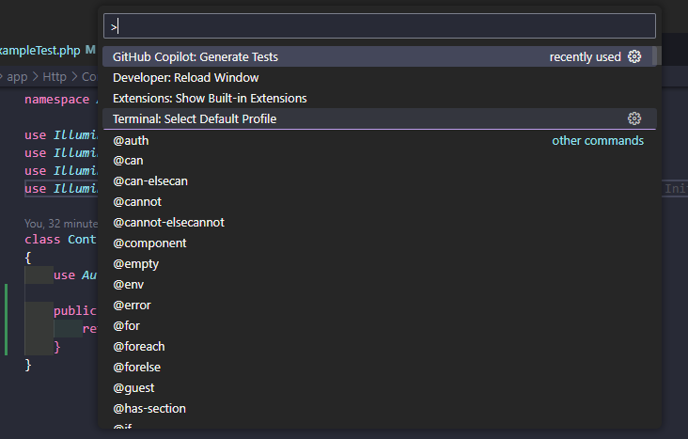Screen dimensions: 688x439
Task: Click the @component list item
Action: point(149,243)
